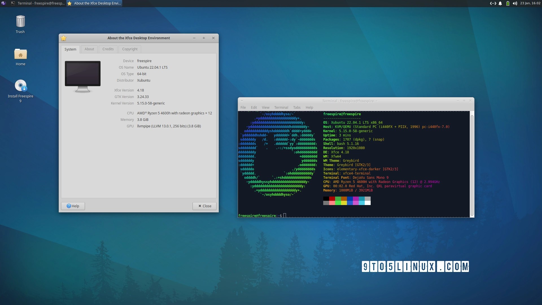542x305 pixels.
Task: Click the clock showing 23 Jan, 16:02
Action: pos(530,3)
